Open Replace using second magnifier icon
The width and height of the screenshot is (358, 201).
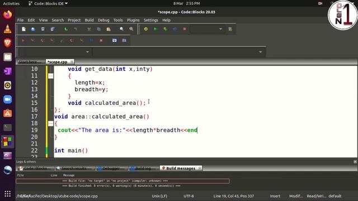click(131, 29)
